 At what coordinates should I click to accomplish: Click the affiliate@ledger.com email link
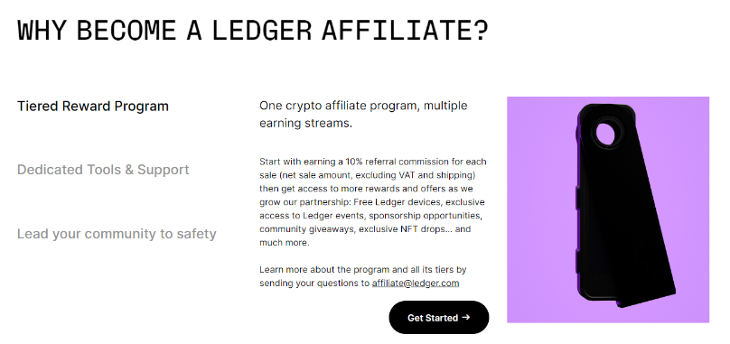click(416, 283)
